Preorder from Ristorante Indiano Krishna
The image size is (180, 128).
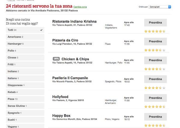point(155,23)
